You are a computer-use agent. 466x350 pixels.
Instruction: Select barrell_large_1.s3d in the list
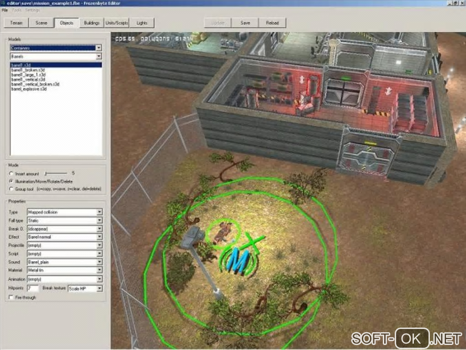(28, 75)
